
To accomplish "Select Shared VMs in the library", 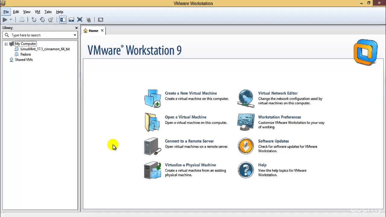I will pyautogui.click(x=24, y=60).
